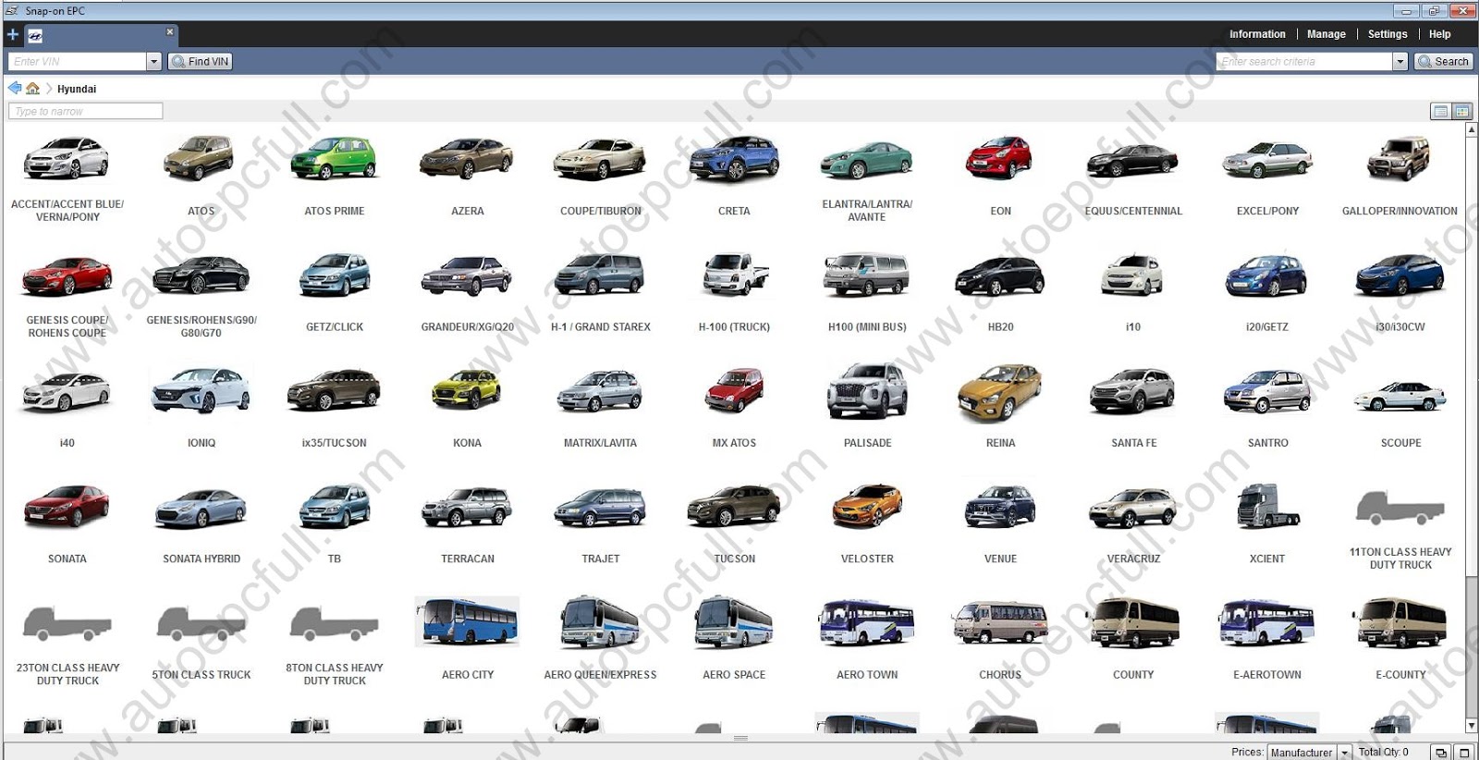Select the SONATA model
The height and width of the screenshot is (760, 1479).
click(67, 522)
